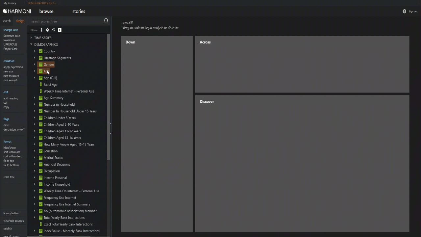Click add heading
Image resolution: width=421 pixels, height=237 pixels.
(11, 98)
